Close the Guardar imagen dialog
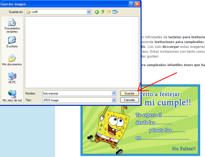 (137, 4)
